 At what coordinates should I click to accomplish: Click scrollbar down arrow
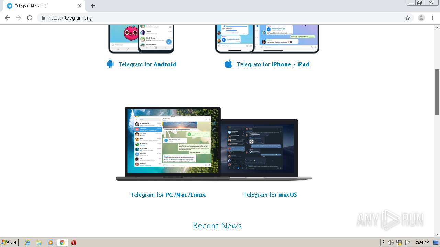click(x=437, y=234)
